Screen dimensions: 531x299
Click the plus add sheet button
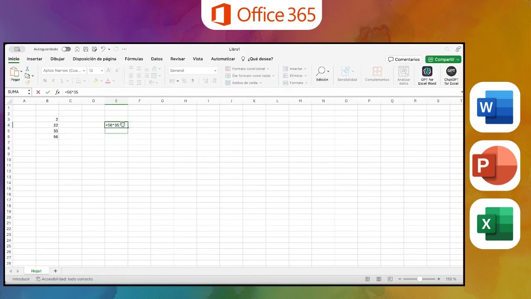point(55,271)
